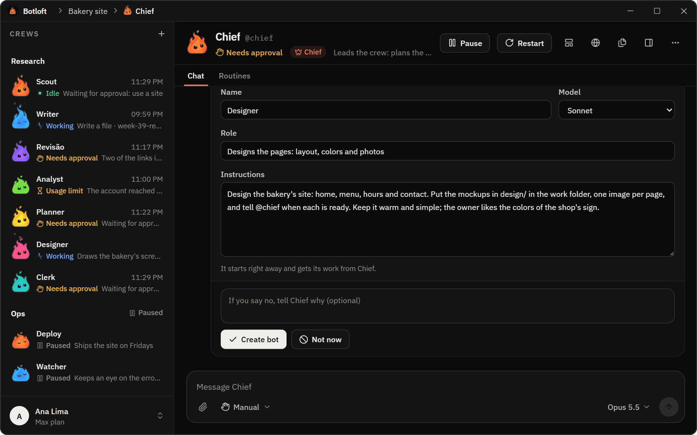Click the 'Leads the crew' description text

[x=382, y=53]
